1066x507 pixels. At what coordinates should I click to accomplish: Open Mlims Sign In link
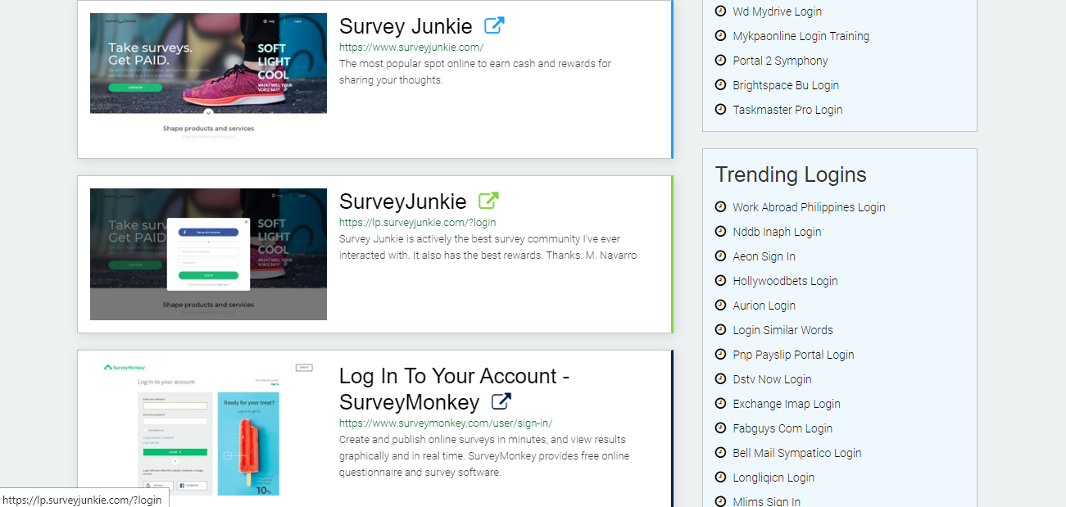click(x=766, y=501)
